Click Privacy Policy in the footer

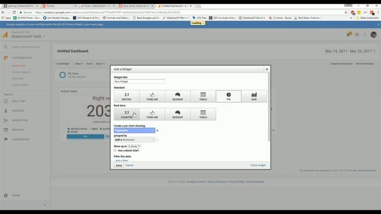pos(236,182)
